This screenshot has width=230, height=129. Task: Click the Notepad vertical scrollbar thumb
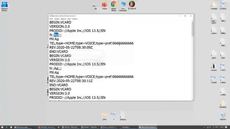coord(192,29)
